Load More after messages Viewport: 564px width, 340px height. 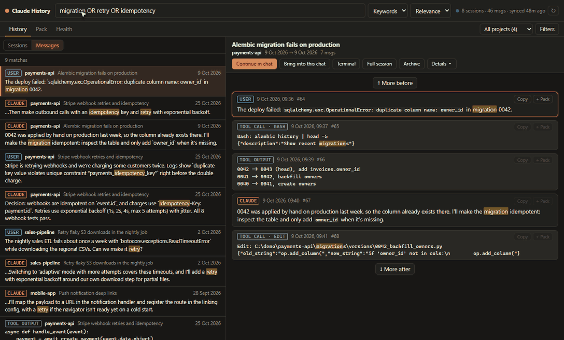click(x=395, y=269)
